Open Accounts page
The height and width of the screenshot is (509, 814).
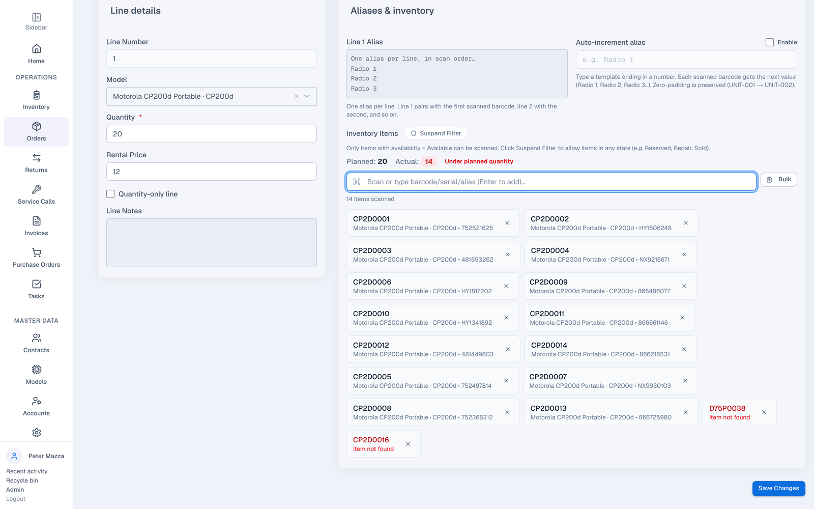[36, 407]
